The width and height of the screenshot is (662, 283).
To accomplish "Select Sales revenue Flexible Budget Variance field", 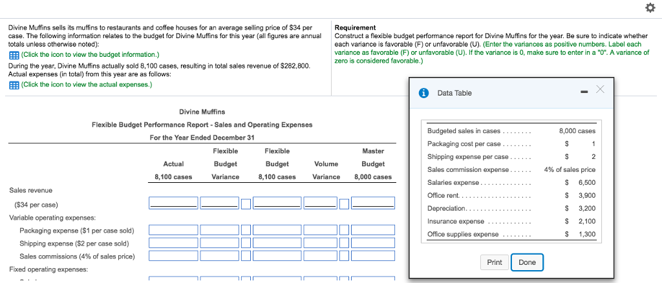I will [x=220, y=203].
